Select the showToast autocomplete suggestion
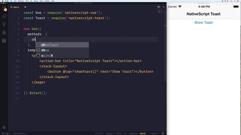The image size is (241, 135). 62,45
